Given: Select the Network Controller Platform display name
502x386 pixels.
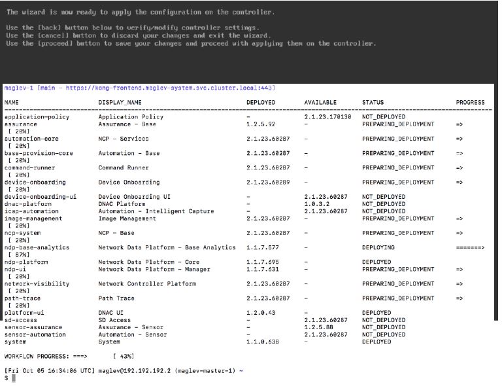Looking at the screenshot, I should pos(147,284).
